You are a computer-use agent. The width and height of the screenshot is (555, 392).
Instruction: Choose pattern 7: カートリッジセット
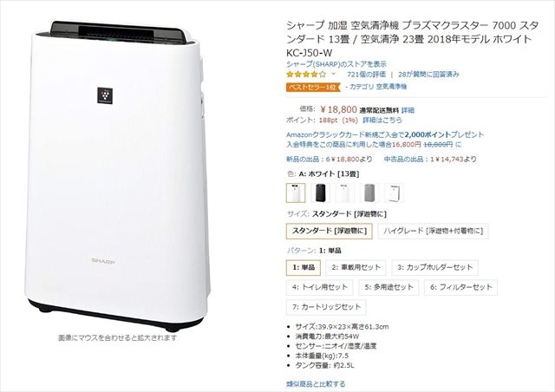click(x=326, y=307)
